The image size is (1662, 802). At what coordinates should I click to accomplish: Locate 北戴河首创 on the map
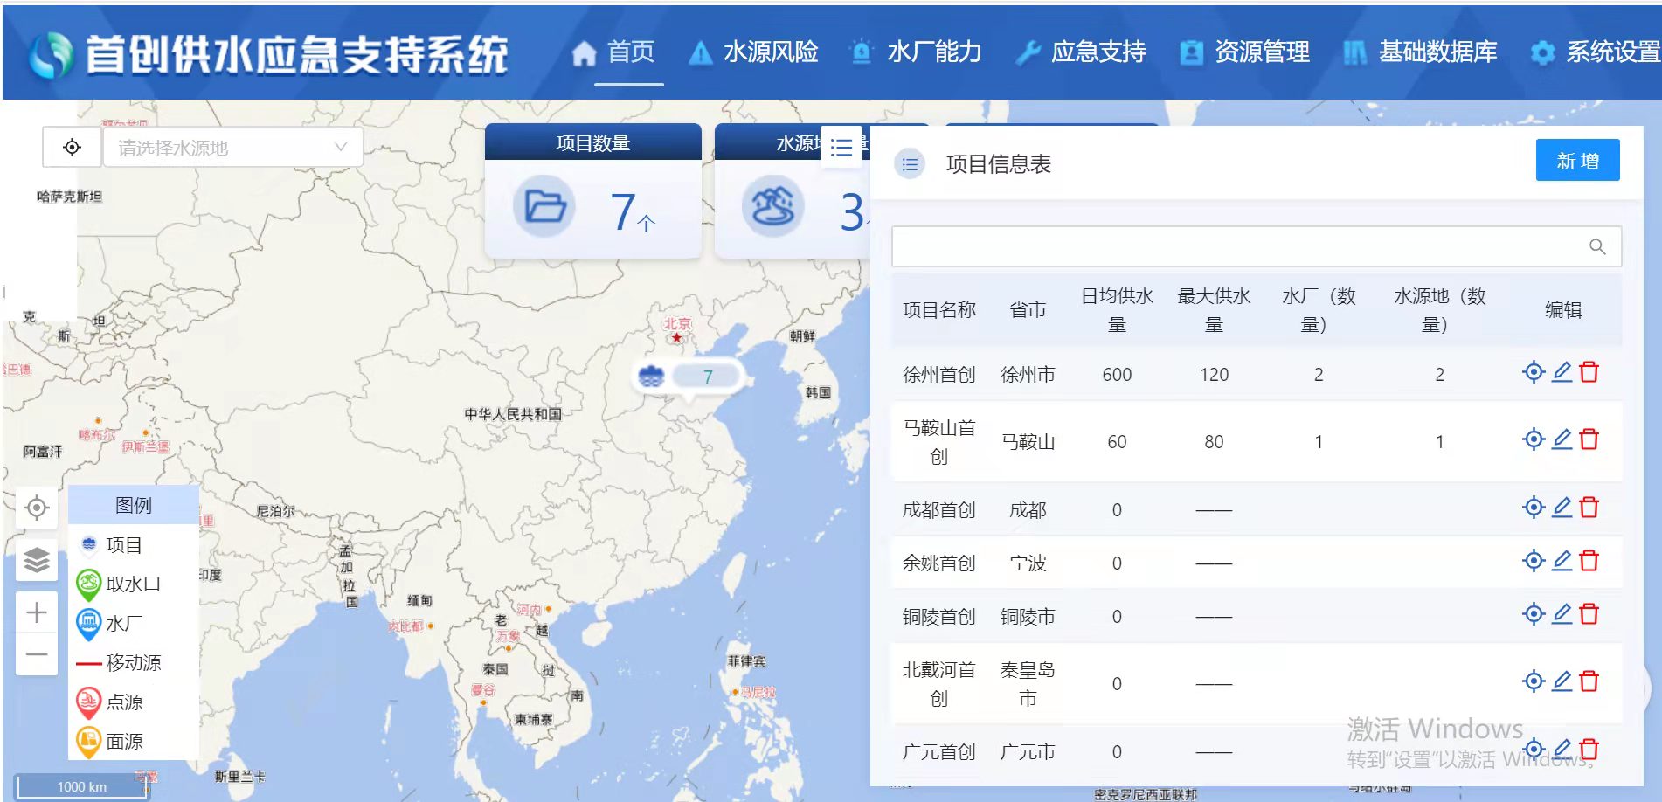[x=1533, y=681]
